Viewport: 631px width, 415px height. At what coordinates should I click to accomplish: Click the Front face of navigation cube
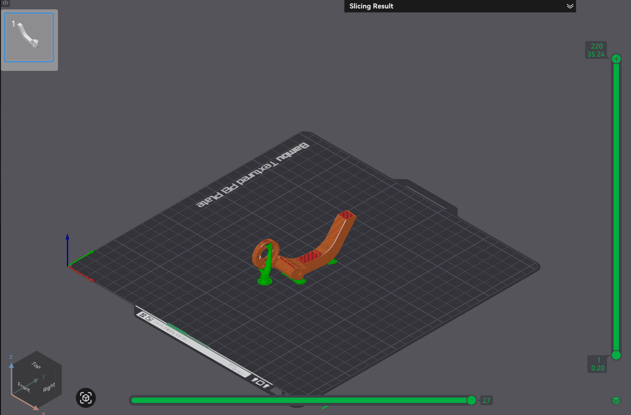tap(24, 387)
